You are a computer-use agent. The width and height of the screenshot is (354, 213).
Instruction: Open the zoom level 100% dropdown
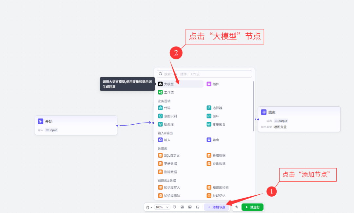tap(162, 207)
